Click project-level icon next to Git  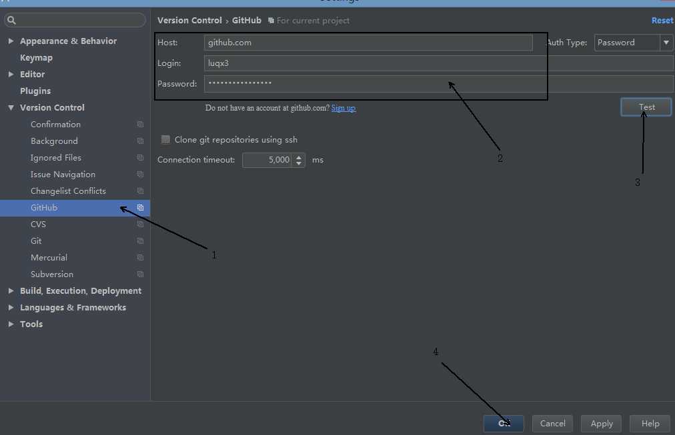coord(140,240)
